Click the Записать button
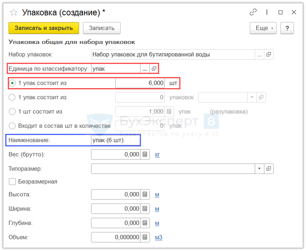Screen dimensions: 306x251 point(102,28)
